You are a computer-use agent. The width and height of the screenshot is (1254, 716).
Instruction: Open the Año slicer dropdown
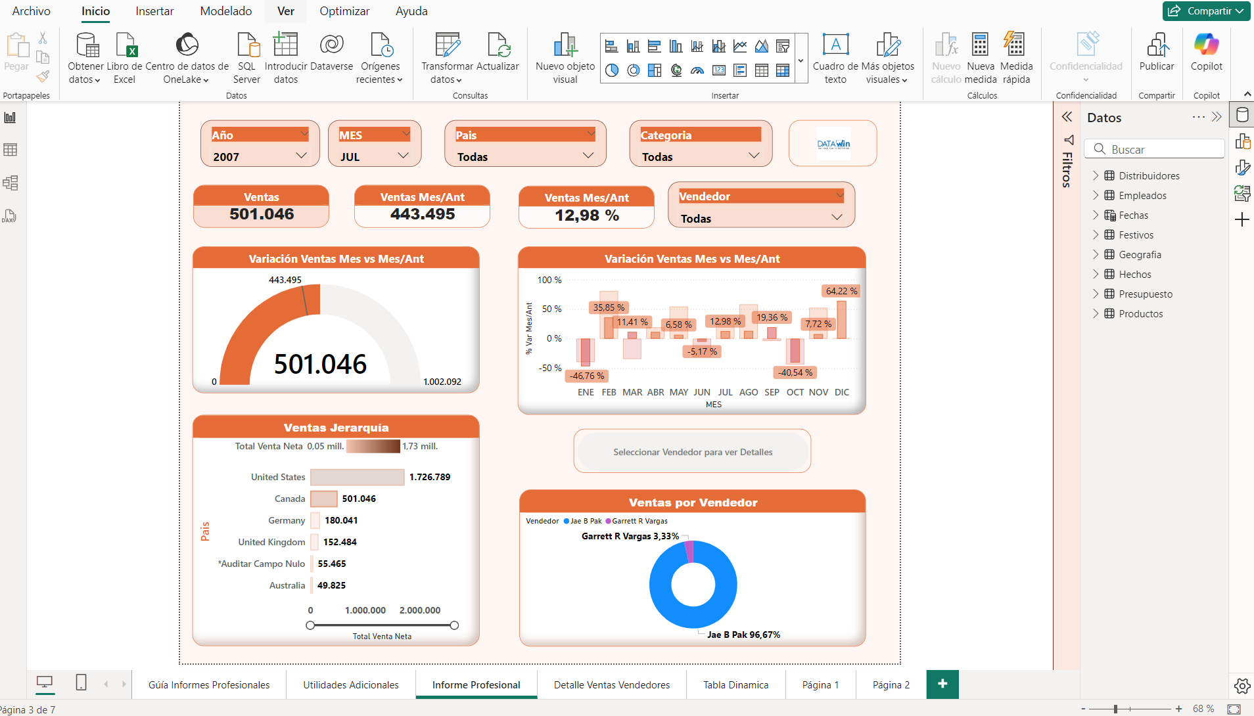302,156
